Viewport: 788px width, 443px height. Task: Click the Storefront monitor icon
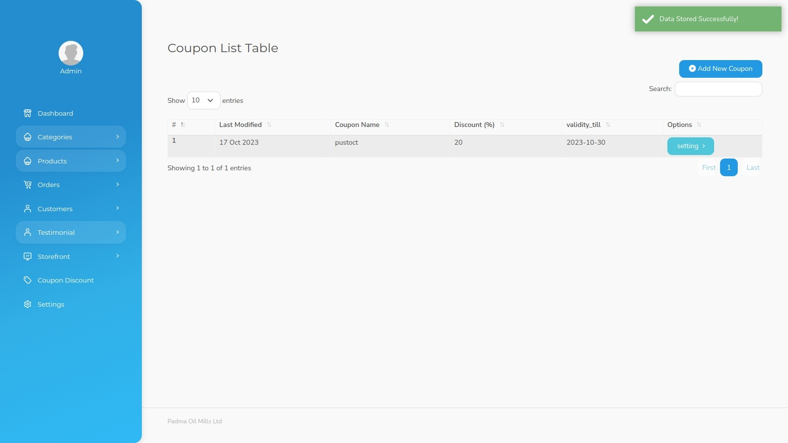[28, 256]
